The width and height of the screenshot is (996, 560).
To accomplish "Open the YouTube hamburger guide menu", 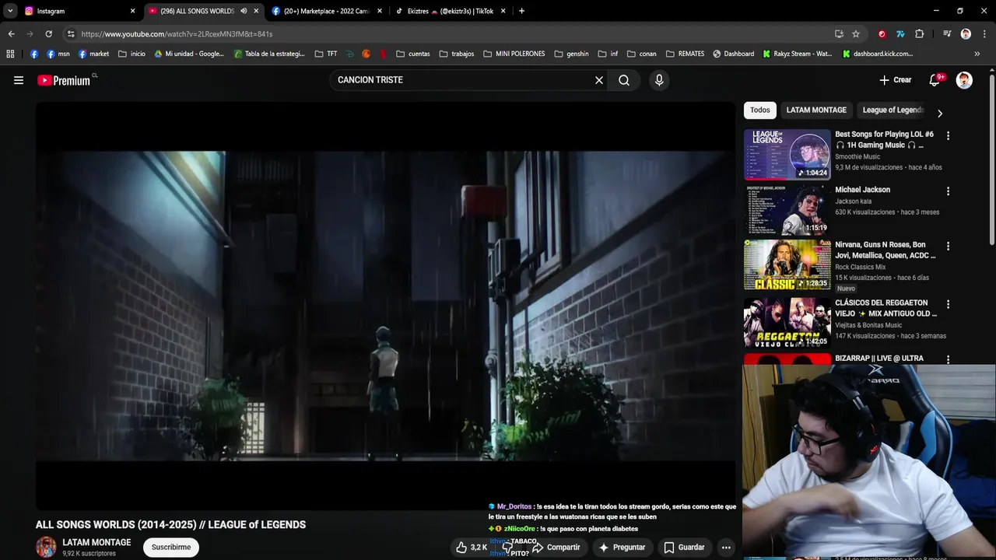I will coord(19,80).
